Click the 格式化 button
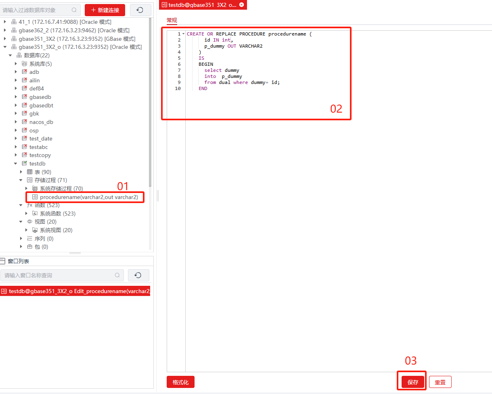 coord(180,382)
